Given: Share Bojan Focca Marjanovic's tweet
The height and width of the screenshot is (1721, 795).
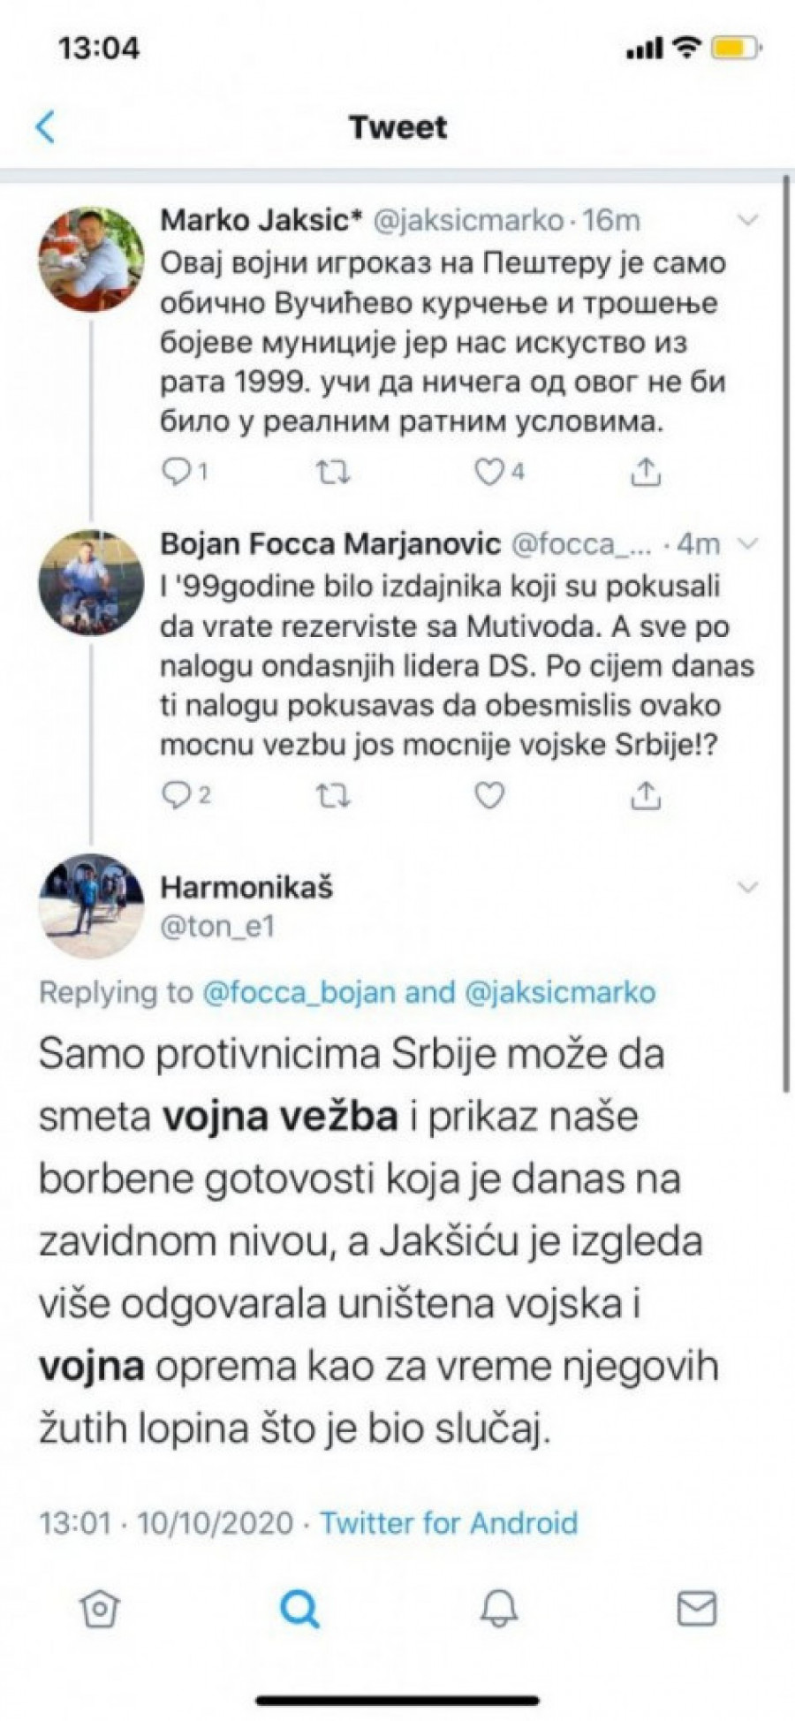Looking at the screenshot, I should 646,796.
